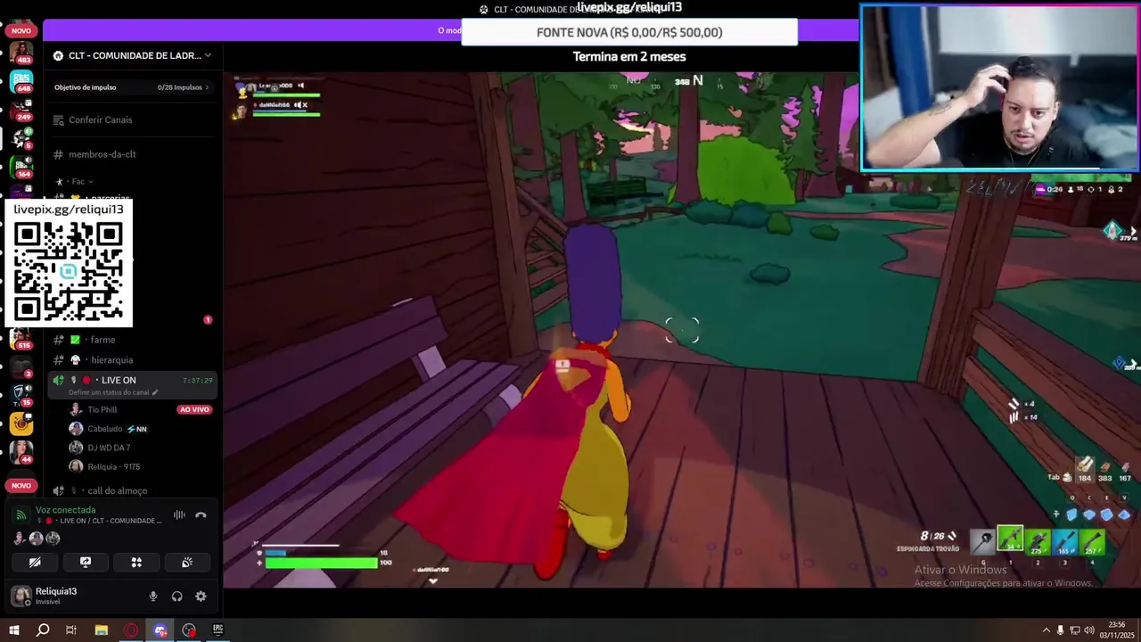Manage screen share in voice panel
This screenshot has height=642, width=1141.
[x=86, y=563]
